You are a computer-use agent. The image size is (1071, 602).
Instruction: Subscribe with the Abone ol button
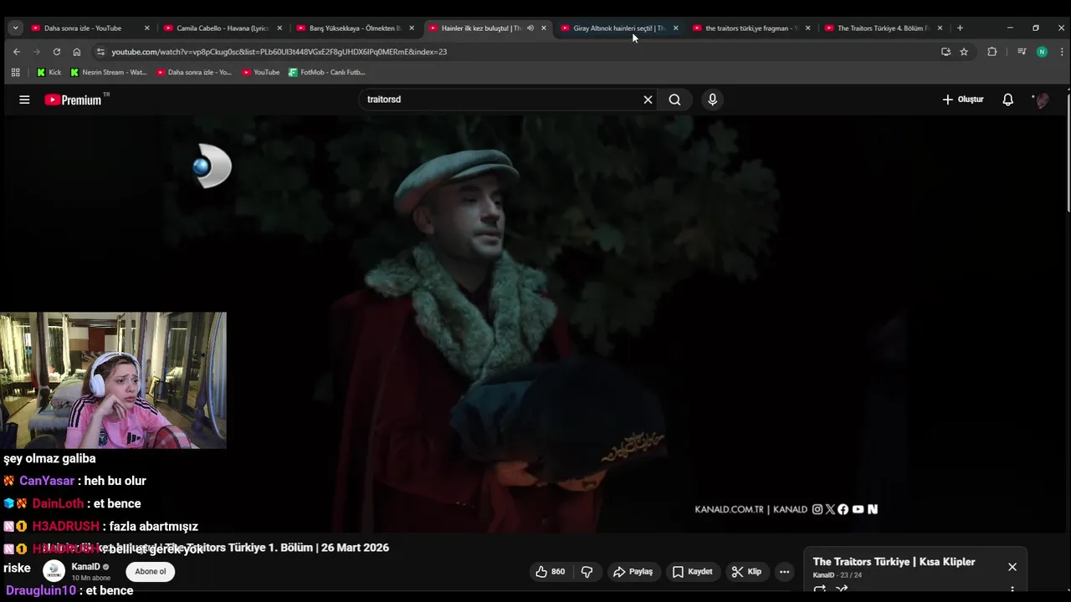tap(151, 572)
